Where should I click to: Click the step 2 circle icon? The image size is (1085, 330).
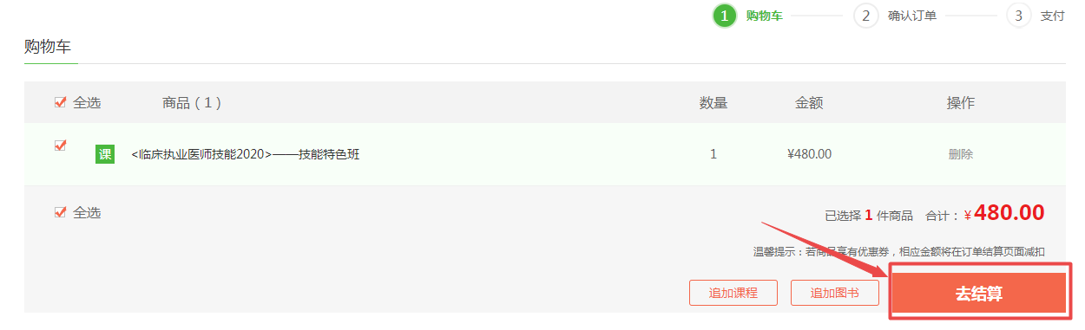point(865,16)
